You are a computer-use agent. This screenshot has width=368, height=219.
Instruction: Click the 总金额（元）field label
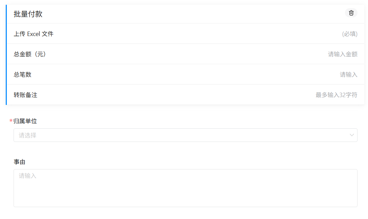[x=30, y=54]
